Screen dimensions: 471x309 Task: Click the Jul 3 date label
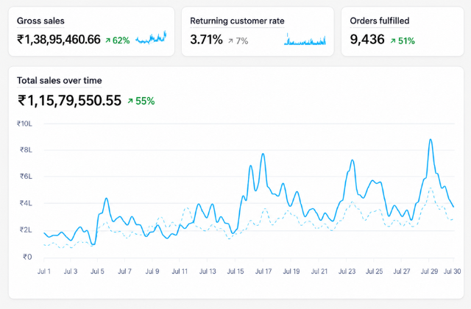click(71, 271)
